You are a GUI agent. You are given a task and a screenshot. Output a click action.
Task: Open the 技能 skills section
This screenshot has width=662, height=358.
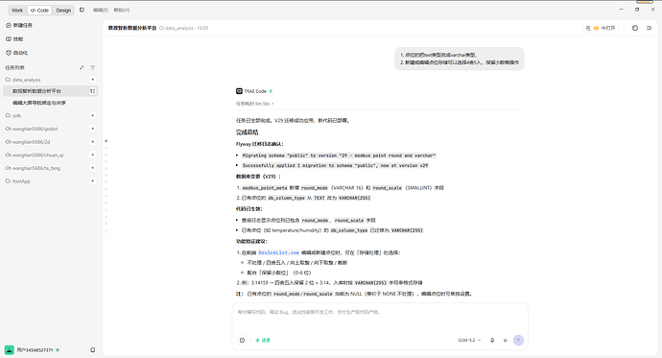(x=14, y=38)
